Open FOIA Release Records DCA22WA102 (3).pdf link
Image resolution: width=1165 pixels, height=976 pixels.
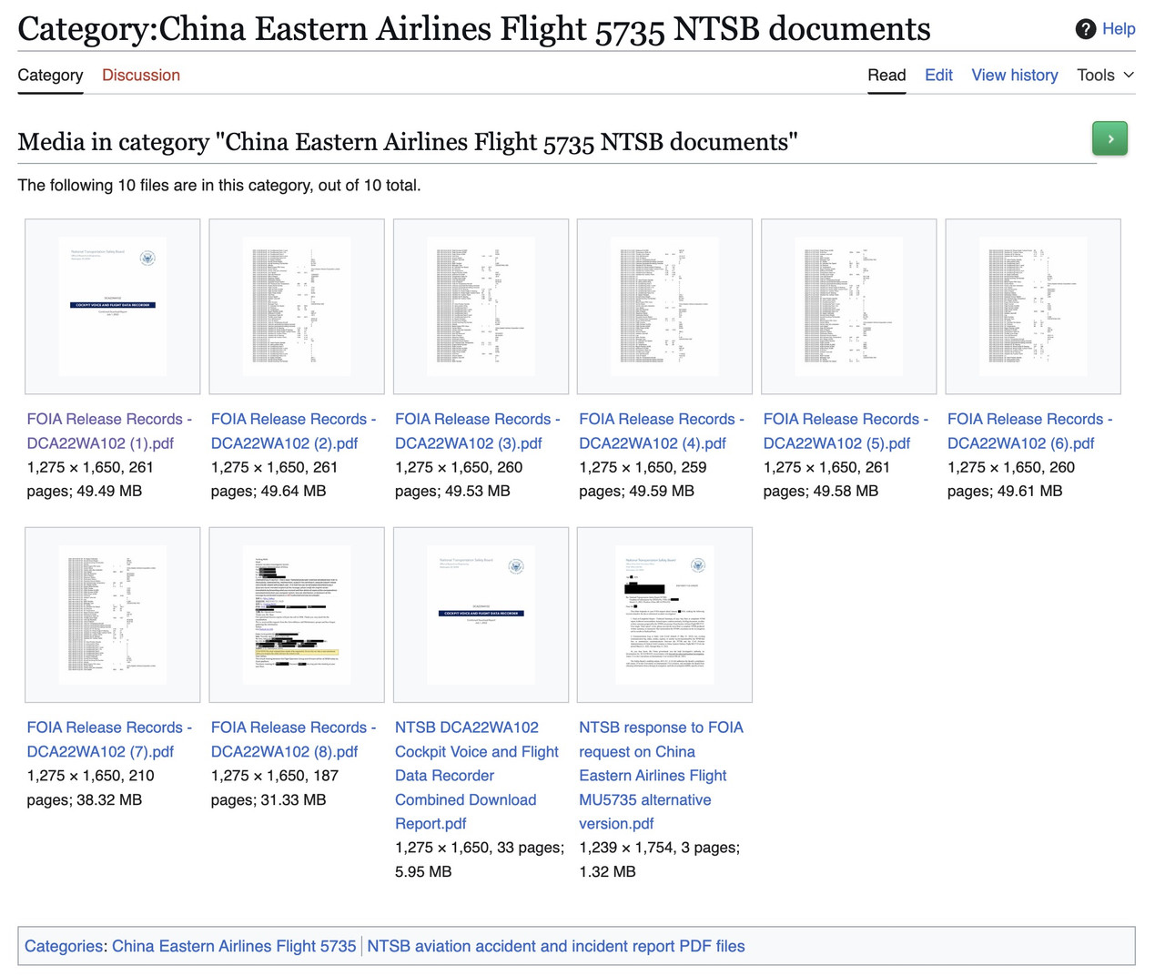pos(478,431)
